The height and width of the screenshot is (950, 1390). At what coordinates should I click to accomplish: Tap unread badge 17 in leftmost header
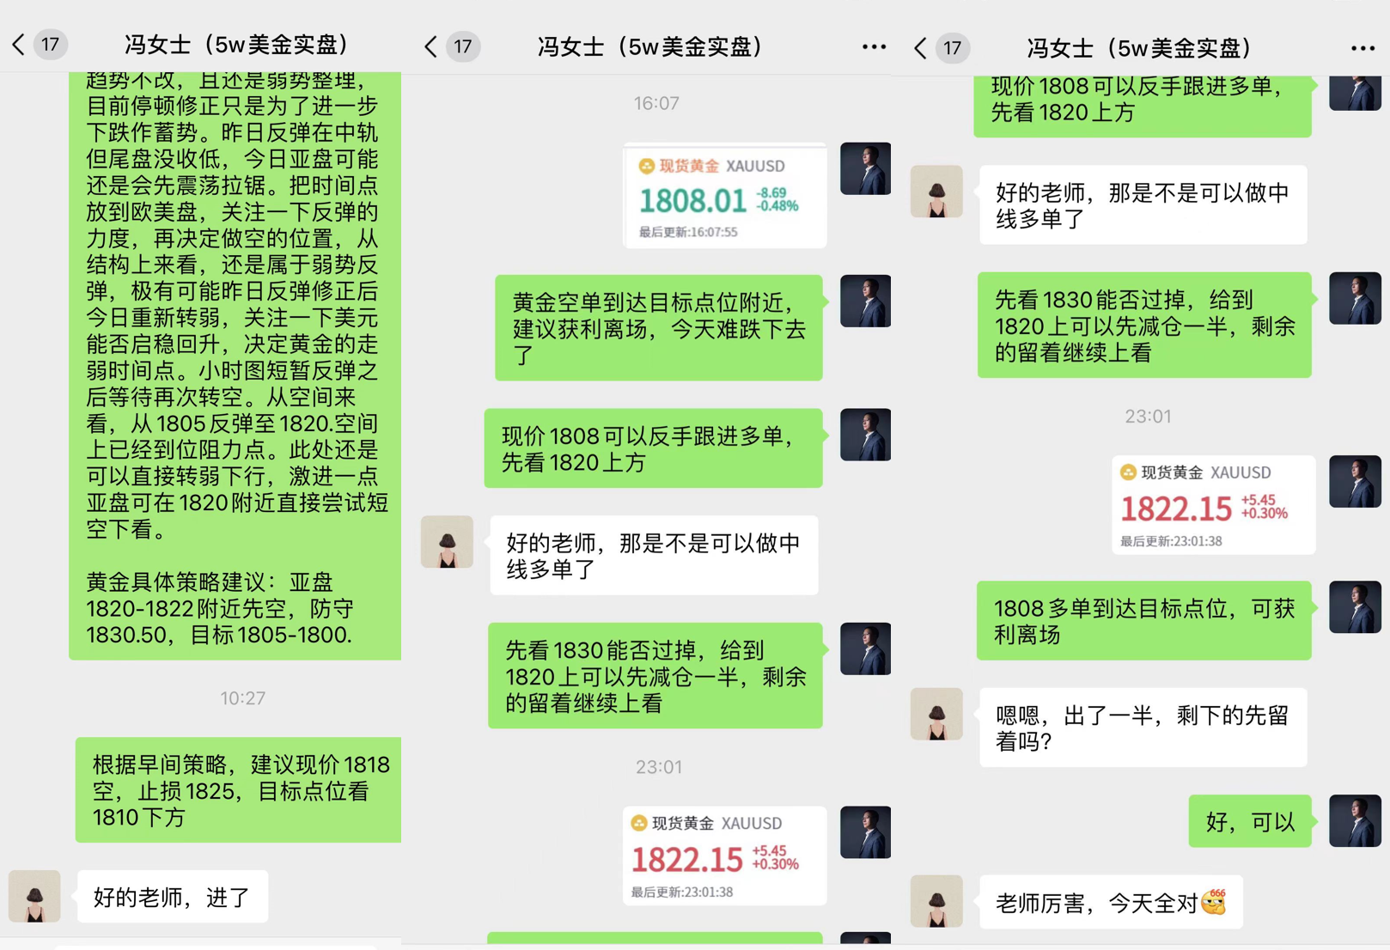point(51,45)
